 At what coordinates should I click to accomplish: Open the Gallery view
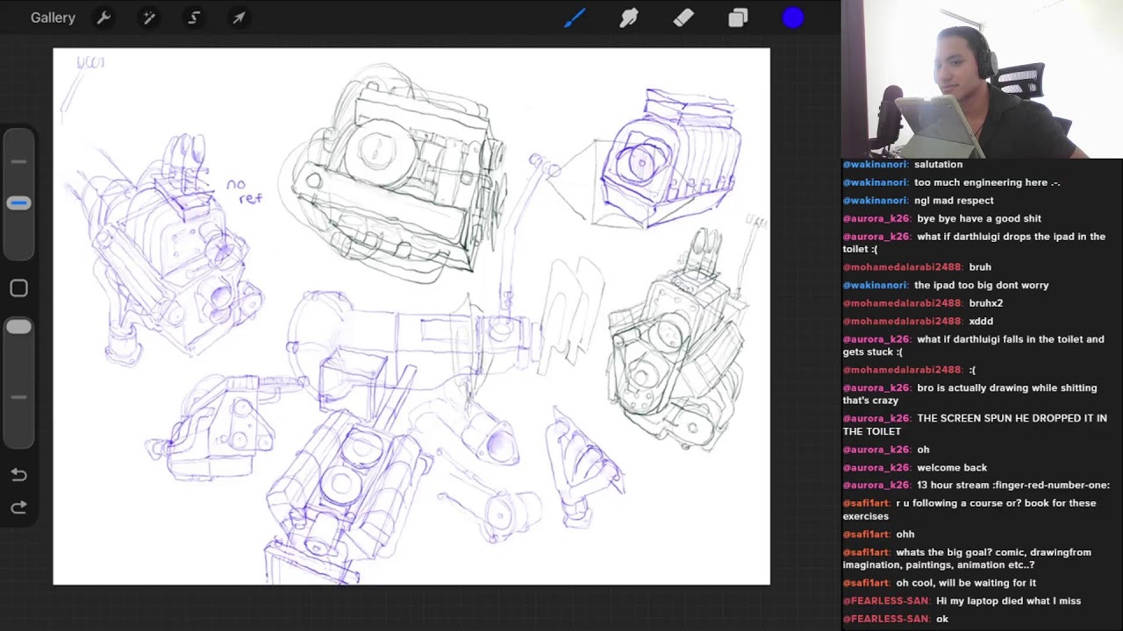pos(53,18)
